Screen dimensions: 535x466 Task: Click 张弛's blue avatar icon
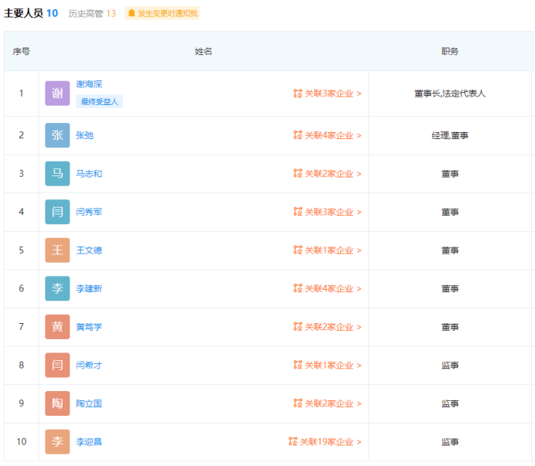(x=57, y=135)
